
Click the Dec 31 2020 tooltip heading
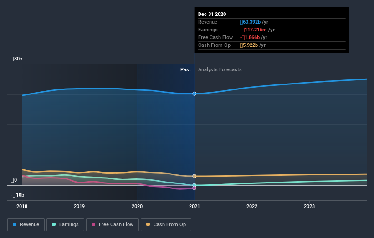(212, 14)
